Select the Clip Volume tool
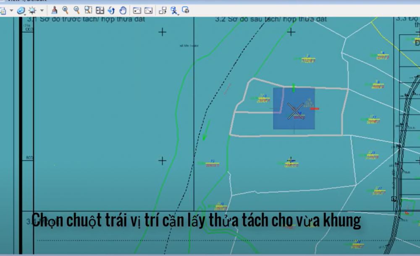 pyautogui.click(x=174, y=10)
